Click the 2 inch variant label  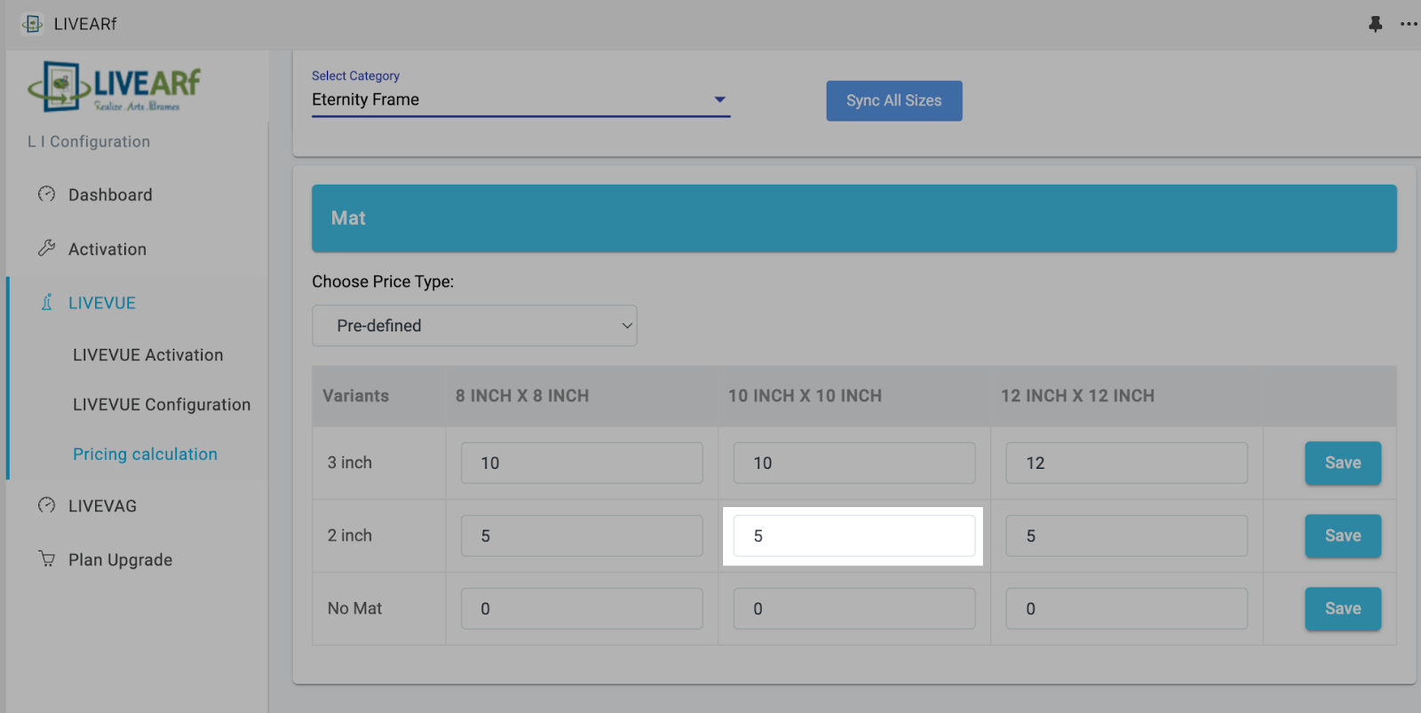click(350, 535)
